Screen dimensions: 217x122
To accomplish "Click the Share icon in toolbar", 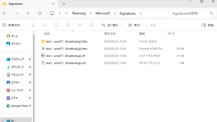I will (x=80, y=25).
